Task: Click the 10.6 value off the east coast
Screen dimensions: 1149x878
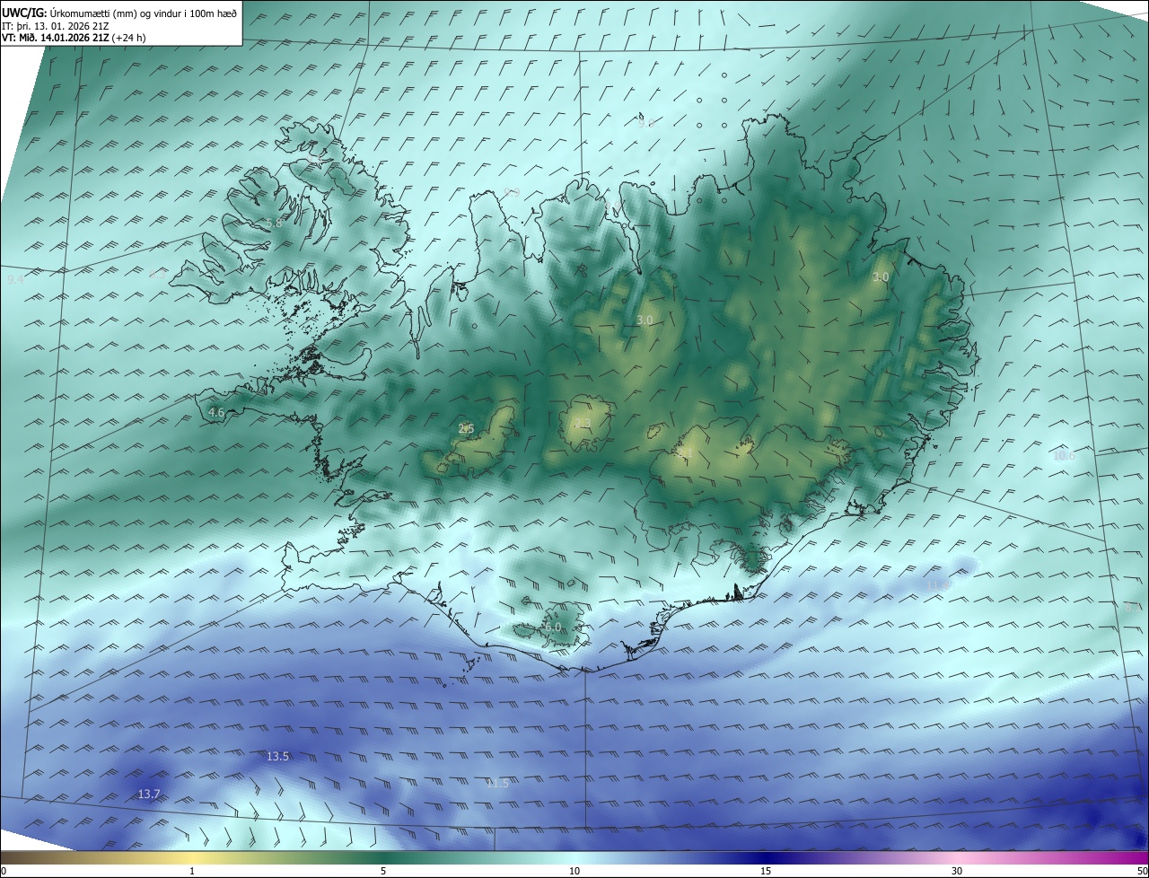Action: click(1064, 456)
